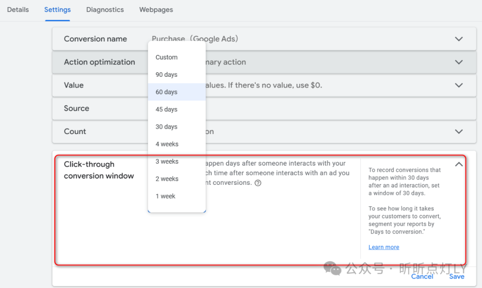The height and width of the screenshot is (288, 482).
Task: Go to the Webpages tab
Action: click(x=156, y=9)
